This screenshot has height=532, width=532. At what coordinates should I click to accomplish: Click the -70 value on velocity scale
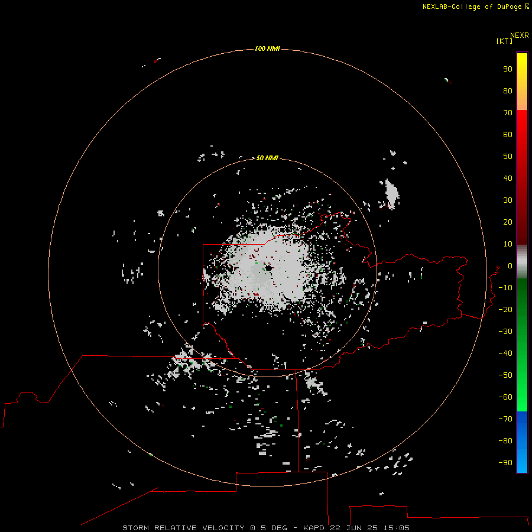click(505, 419)
